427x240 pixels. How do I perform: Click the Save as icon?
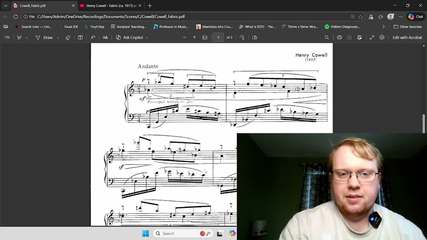(x=359, y=38)
